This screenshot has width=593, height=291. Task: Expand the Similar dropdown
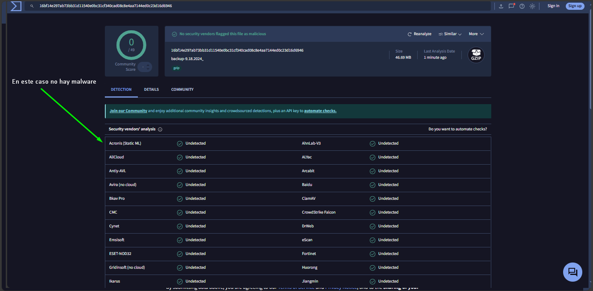[x=450, y=33]
